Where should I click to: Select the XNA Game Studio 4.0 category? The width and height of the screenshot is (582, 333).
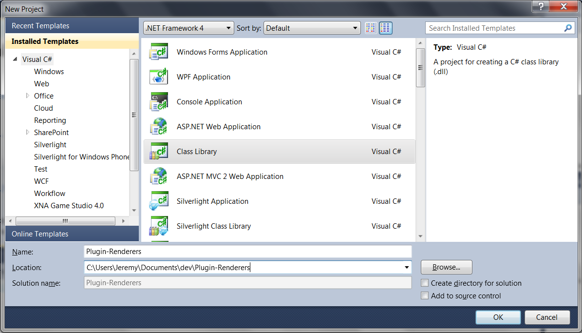click(69, 206)
